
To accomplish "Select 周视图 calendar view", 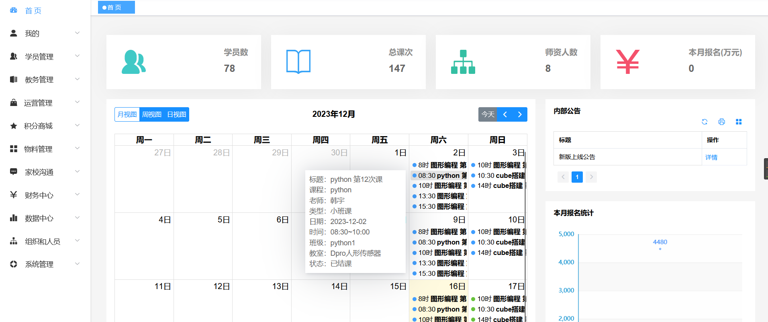I will (x=152, y=114).
